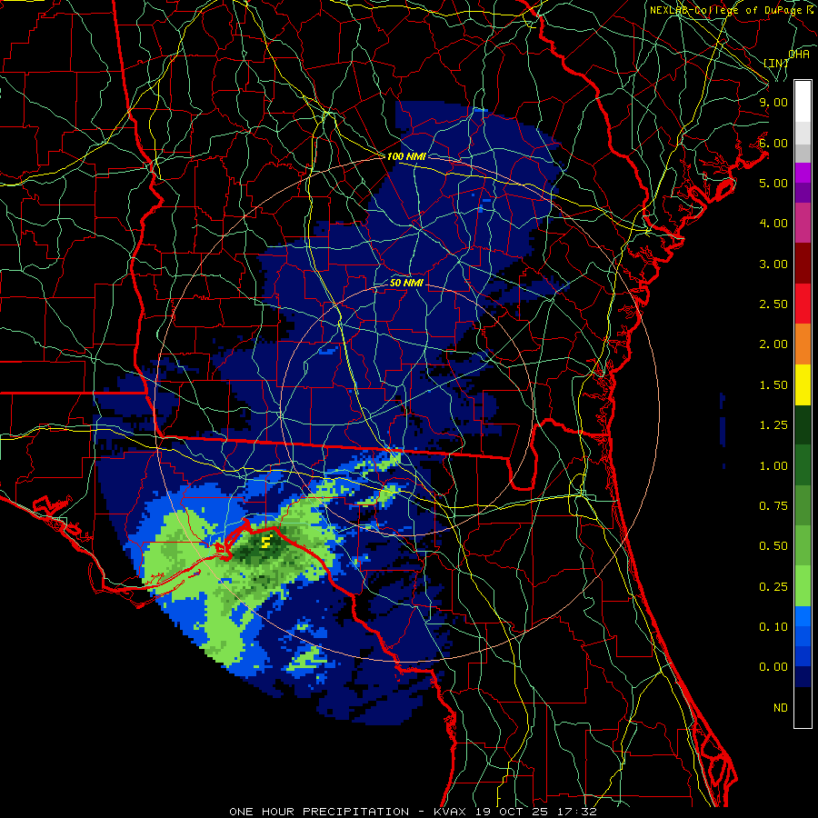This screenshot has height=818, width=818.
Task: Click the 0.00 legend value
Action: [773, 667]
